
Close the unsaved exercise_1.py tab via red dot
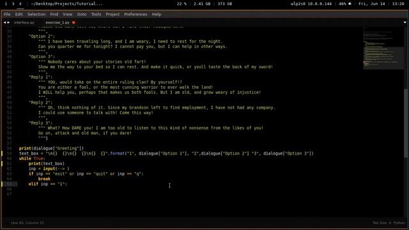(73, 22)
